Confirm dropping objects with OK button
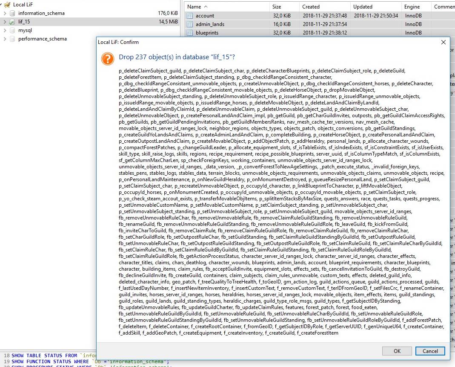455x367 pixels. point(397,351)
